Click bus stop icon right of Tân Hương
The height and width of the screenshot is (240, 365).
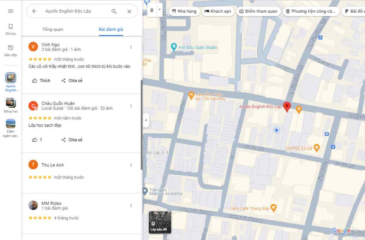(333, 147)
